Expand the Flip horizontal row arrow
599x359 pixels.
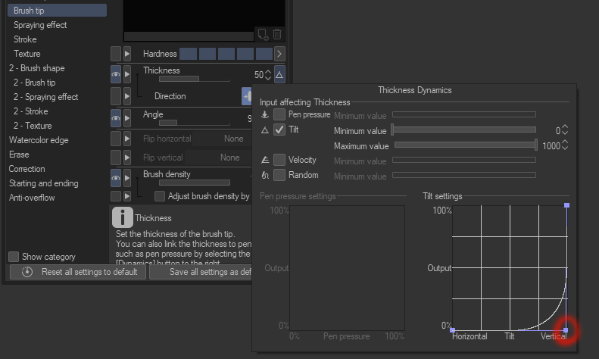(127, 139)
